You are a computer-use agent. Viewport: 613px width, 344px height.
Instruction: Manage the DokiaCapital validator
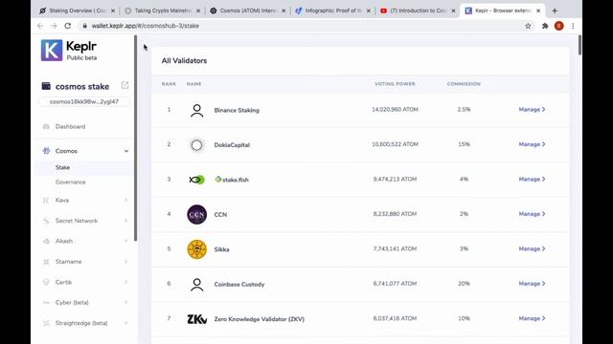pos(533,144)
